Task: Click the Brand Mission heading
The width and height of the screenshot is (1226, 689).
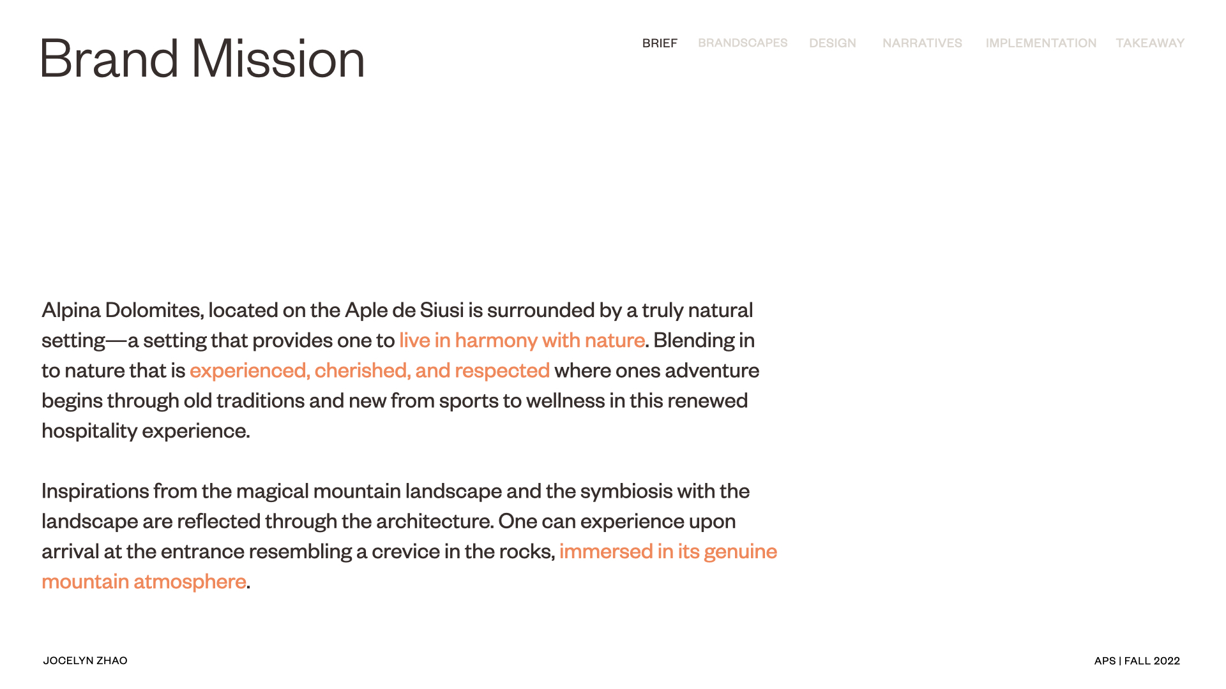Action: coord(203,59)
